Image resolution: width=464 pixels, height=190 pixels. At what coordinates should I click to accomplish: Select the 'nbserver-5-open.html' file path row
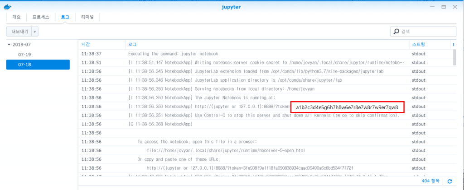point(266,151)
